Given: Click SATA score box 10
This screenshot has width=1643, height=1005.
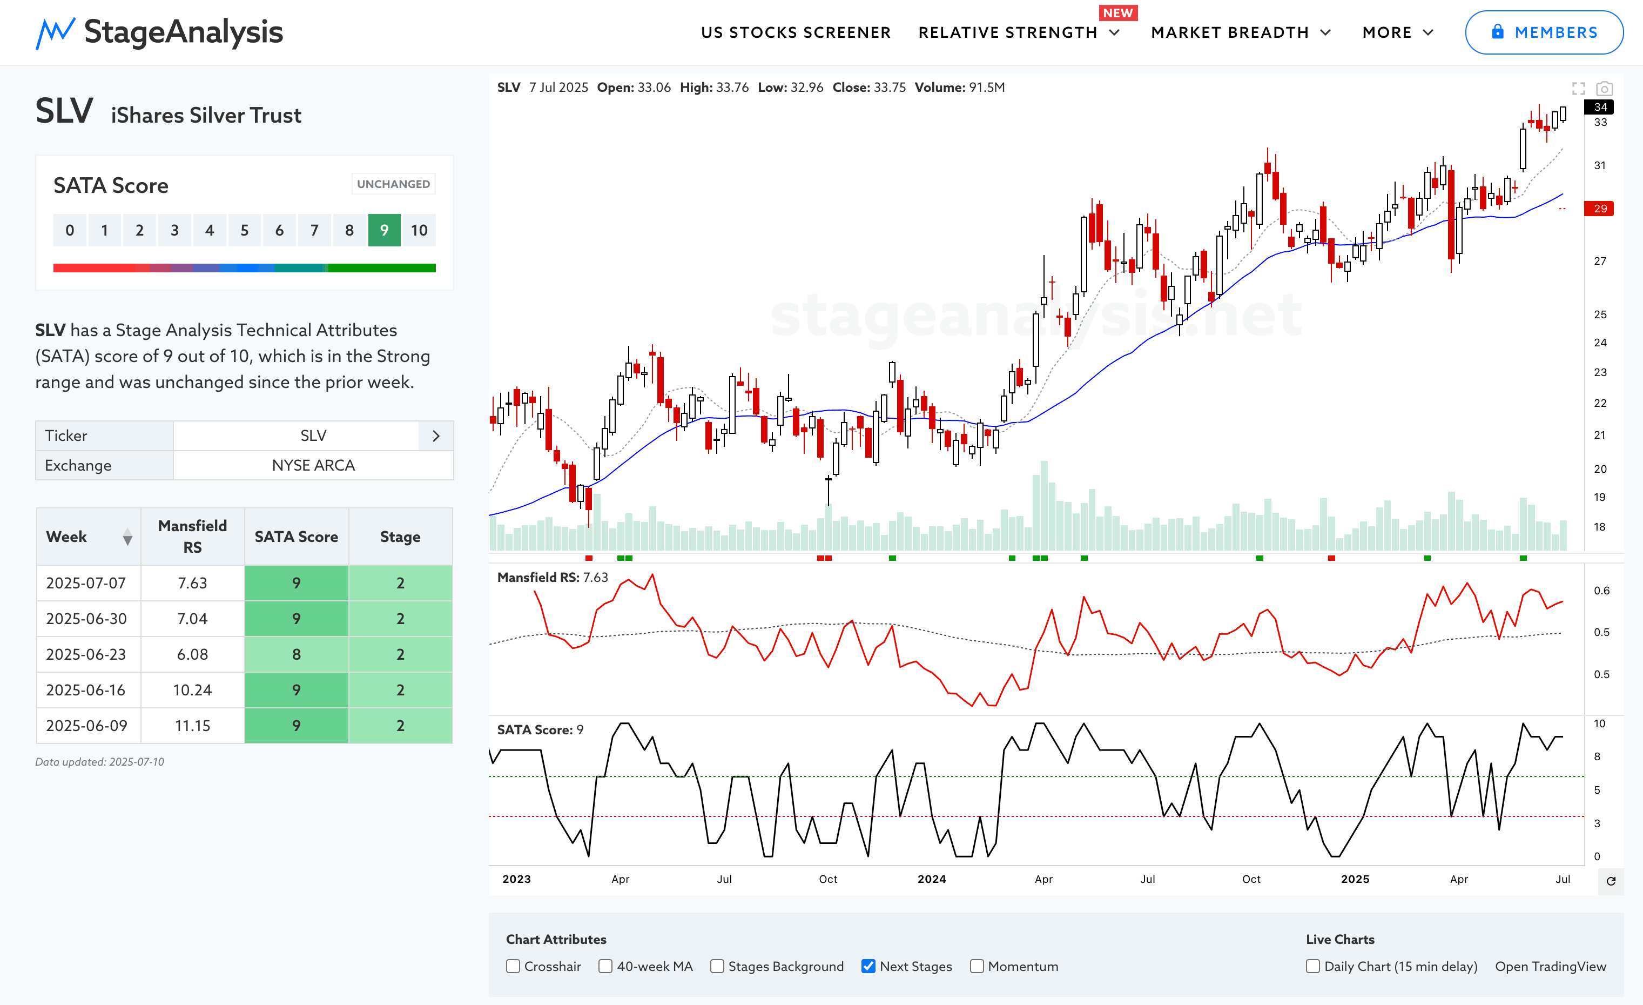Looking at the screenshot, I should [x=419, y=230].
